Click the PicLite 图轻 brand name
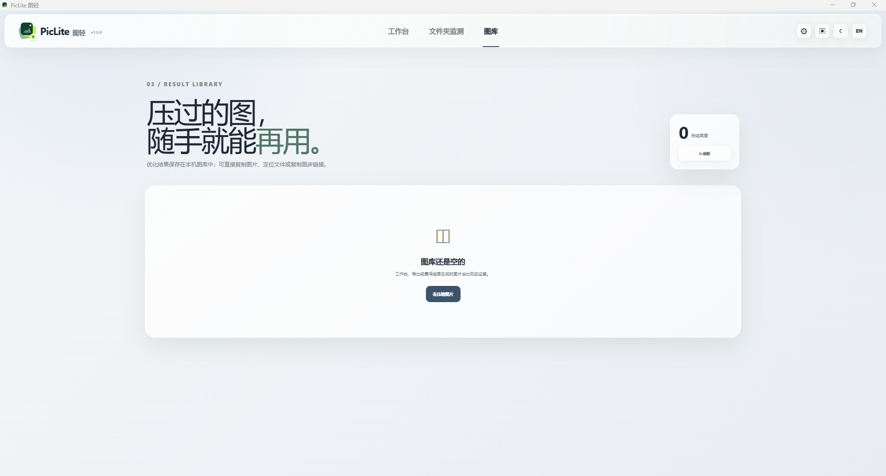This screenshot has width=886, height=476. coord(63,31)
